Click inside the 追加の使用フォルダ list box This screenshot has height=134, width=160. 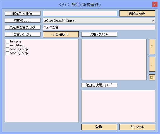[118, 106]
